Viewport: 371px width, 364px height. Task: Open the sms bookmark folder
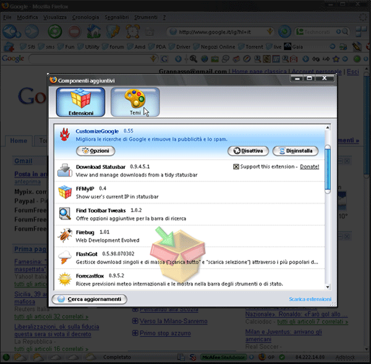click(x=46, y=46)
